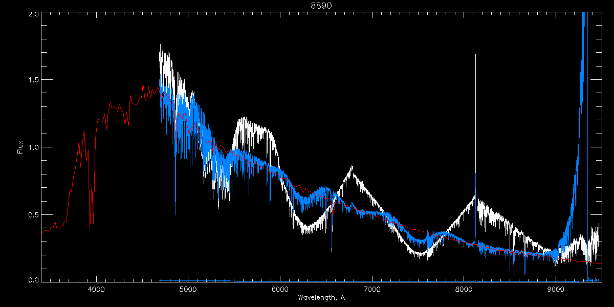Click the 2.0 flux tick label
The width and height of the screenshot is (614, 307).
(x=33, y=14)
